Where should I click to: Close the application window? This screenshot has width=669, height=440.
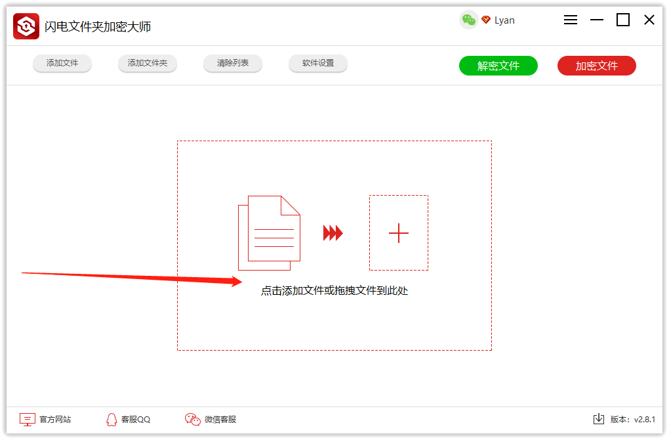649,20
